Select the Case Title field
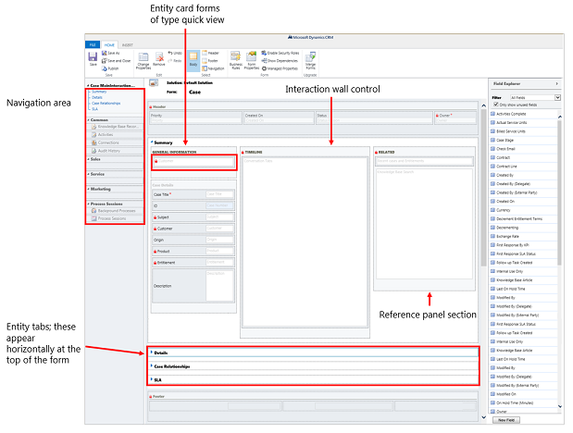 [x=193, y=194]
